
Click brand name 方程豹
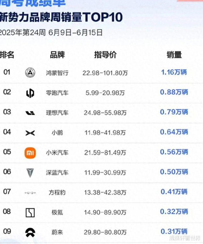tap(57, 192)
